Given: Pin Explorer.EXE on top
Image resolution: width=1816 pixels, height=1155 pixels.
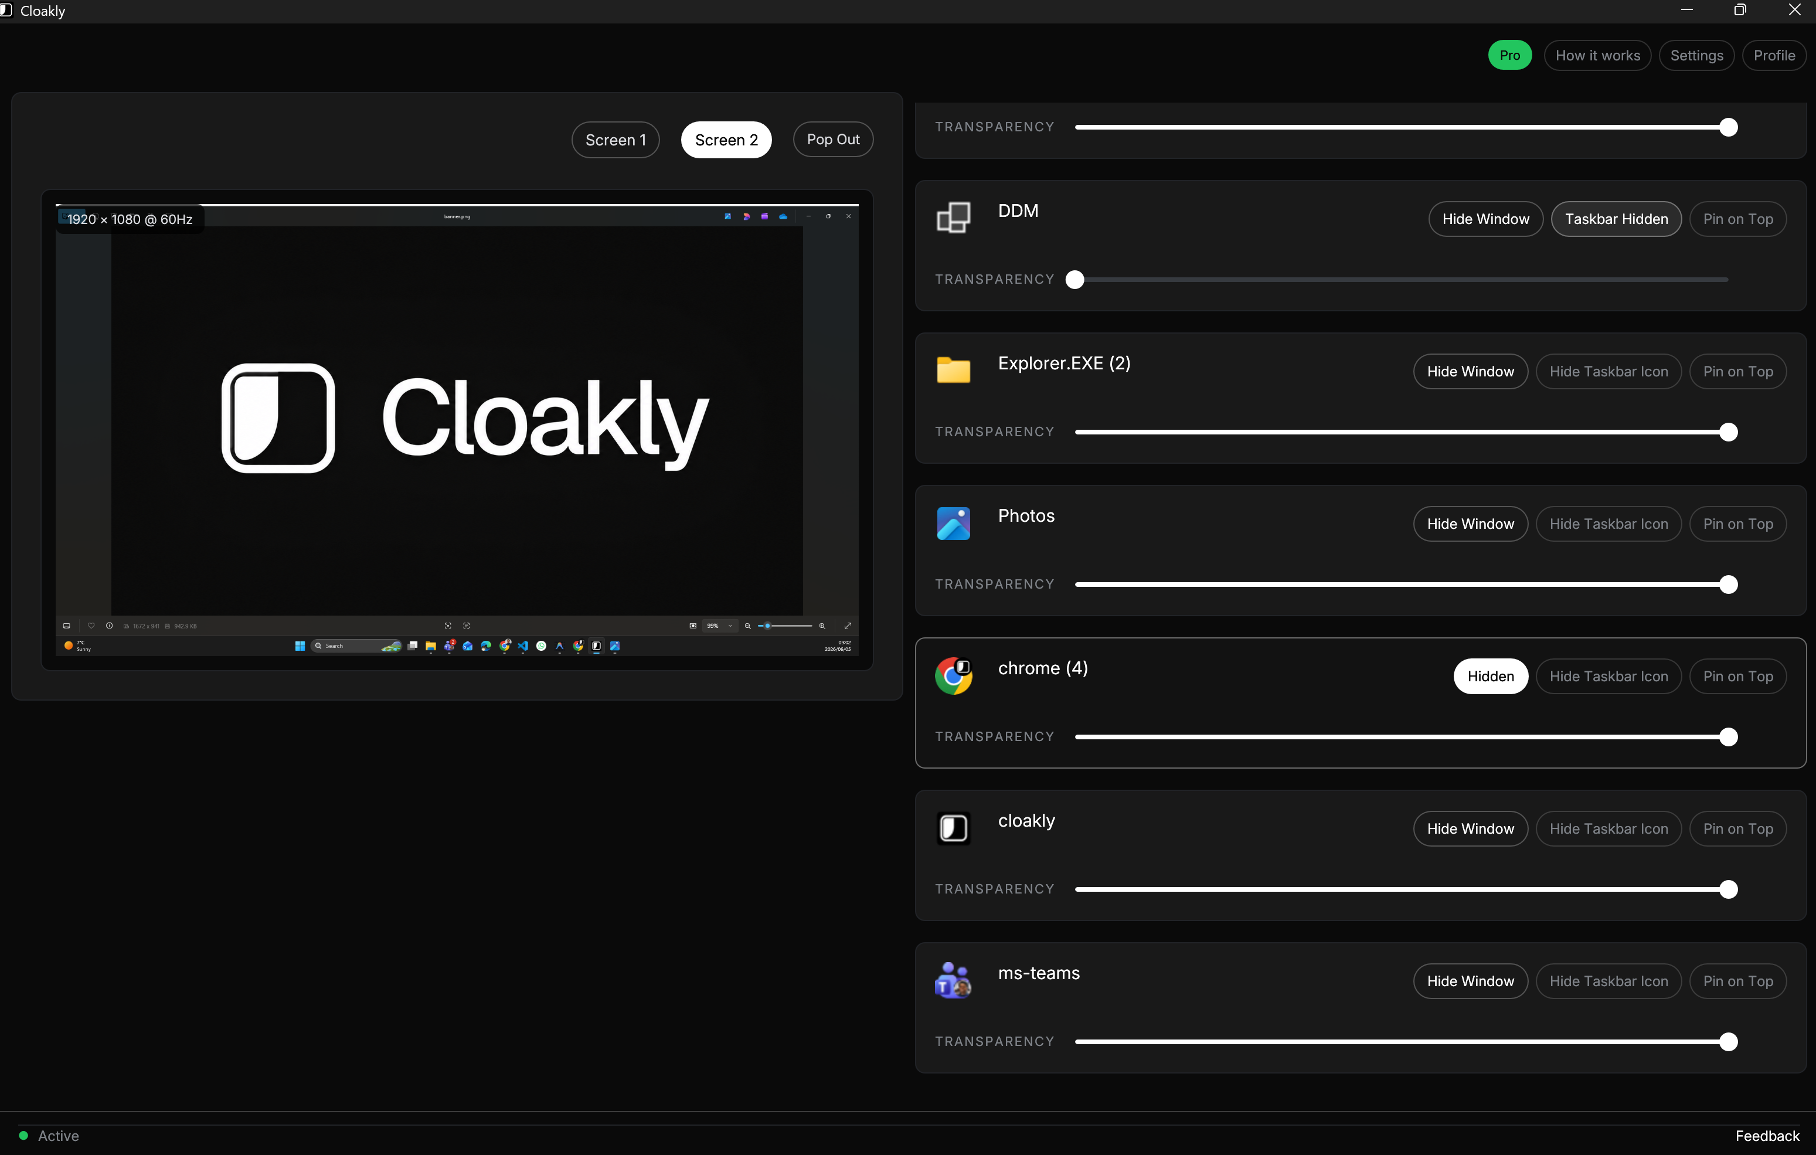Looking at the screenshot, I should tap(1737, 371).
